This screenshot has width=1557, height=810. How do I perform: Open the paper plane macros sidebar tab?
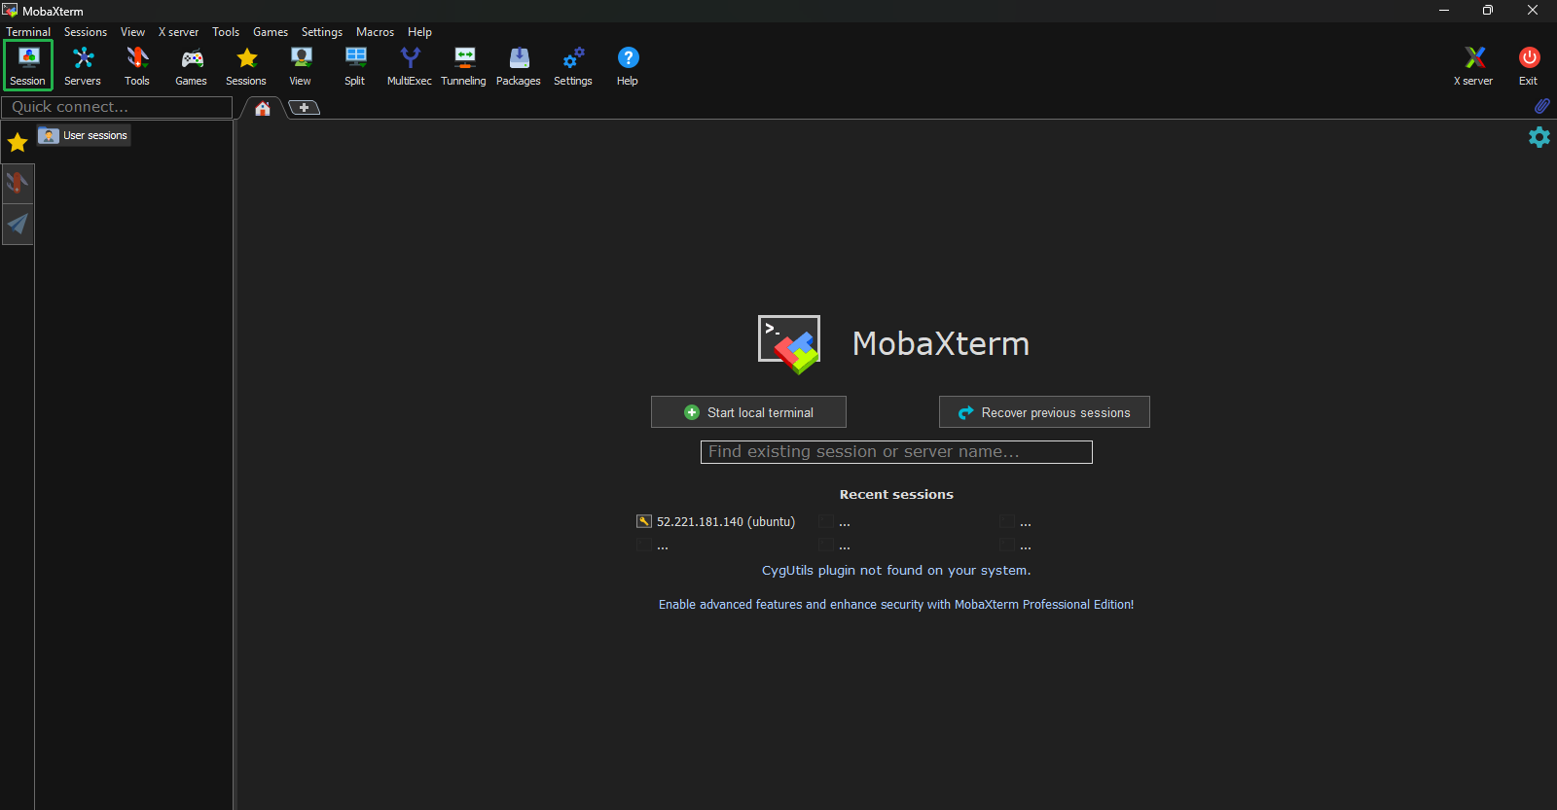[x=18, y=225]
